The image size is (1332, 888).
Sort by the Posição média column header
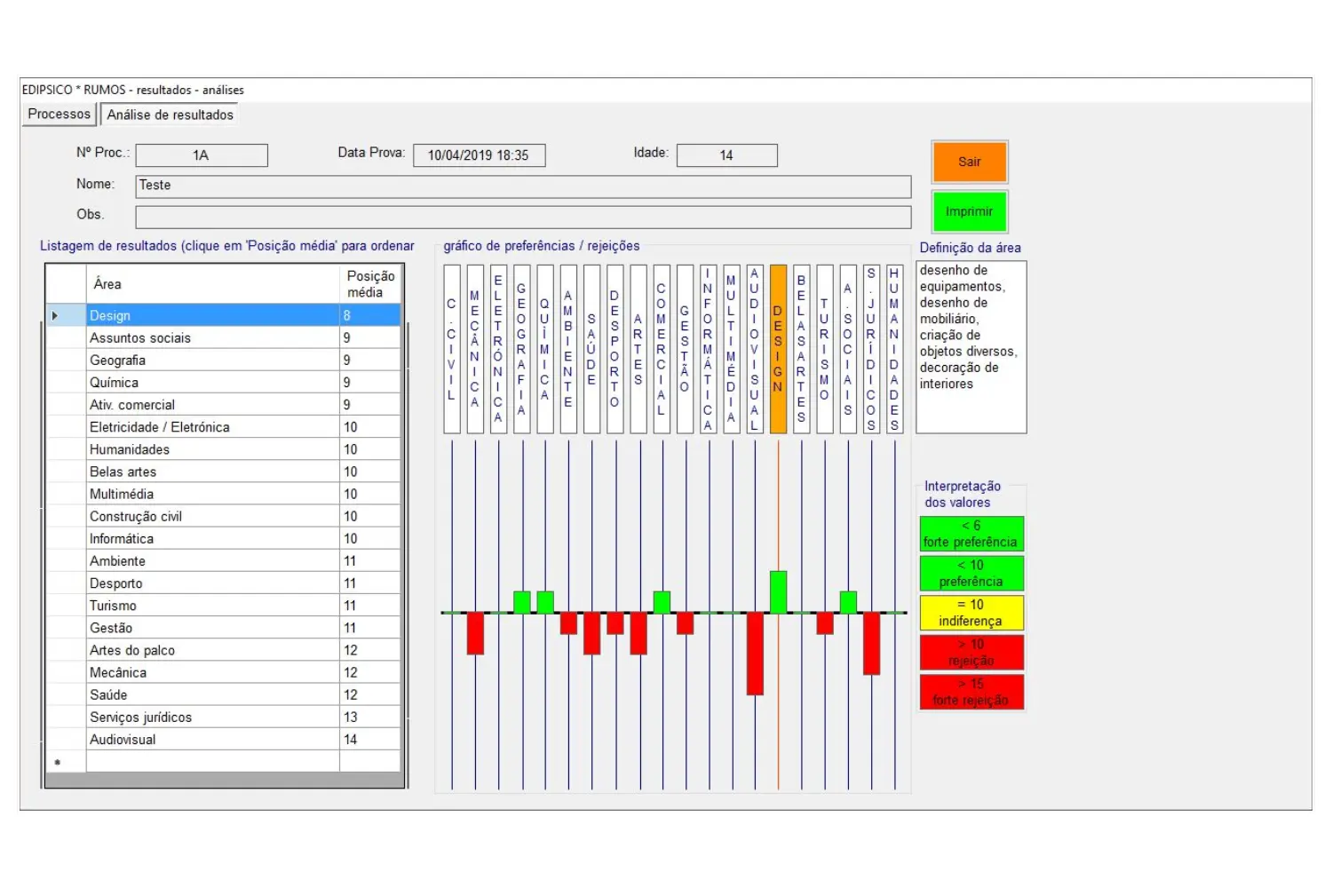[370, 284]
